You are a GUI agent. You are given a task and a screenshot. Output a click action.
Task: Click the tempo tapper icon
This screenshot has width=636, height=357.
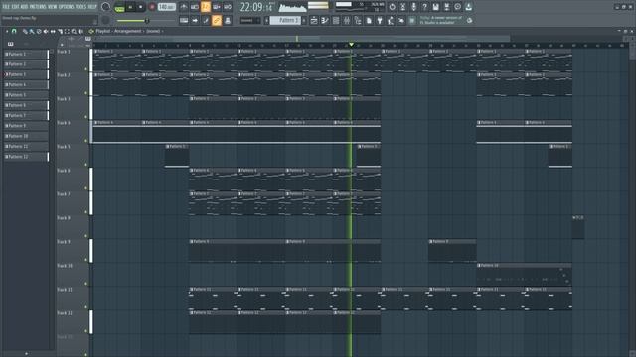(x=391, y=20)
